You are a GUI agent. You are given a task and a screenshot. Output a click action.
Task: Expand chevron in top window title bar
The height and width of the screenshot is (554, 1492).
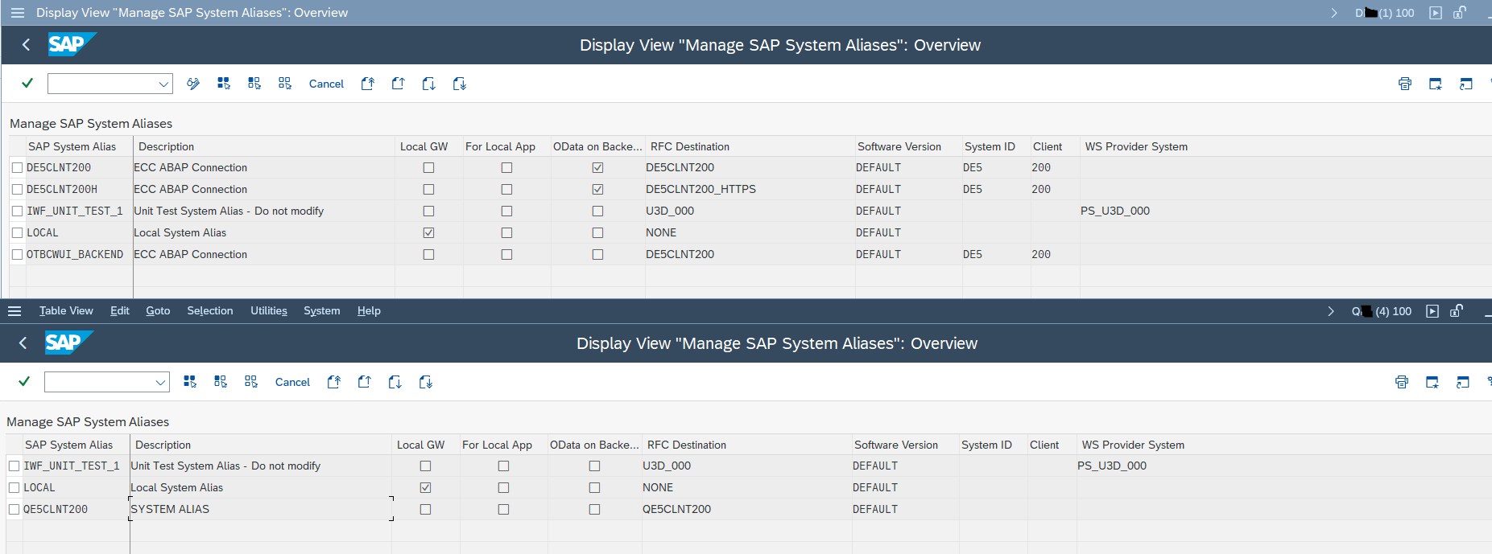coord(1334,13)
